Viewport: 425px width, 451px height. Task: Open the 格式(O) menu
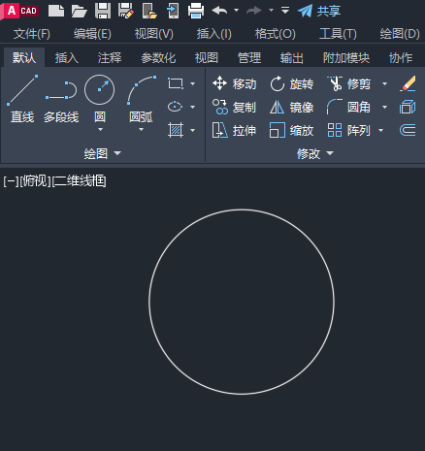tap(276, 34)
